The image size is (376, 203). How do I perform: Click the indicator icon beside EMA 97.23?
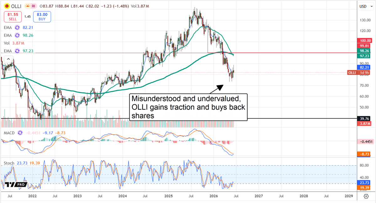[x=17, y=51]
